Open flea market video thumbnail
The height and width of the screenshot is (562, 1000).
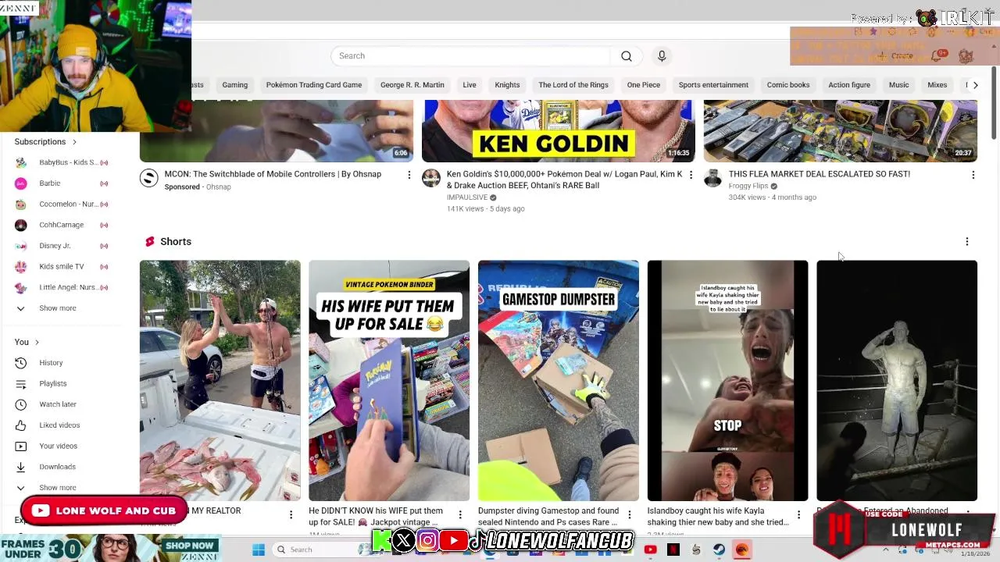[x=840, y=130]
